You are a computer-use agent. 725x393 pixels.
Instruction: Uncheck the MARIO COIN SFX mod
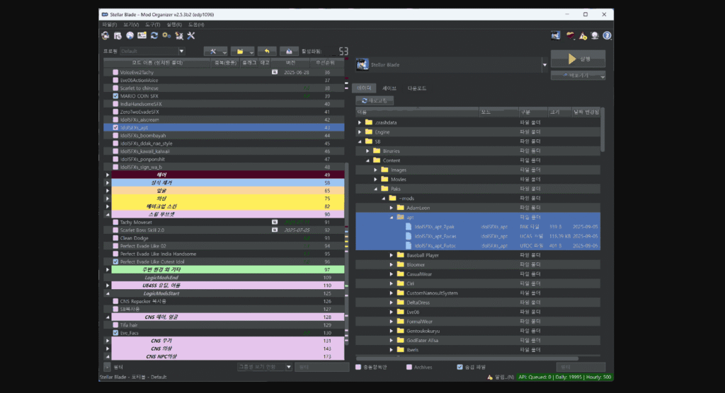click(x=115, y=96)
